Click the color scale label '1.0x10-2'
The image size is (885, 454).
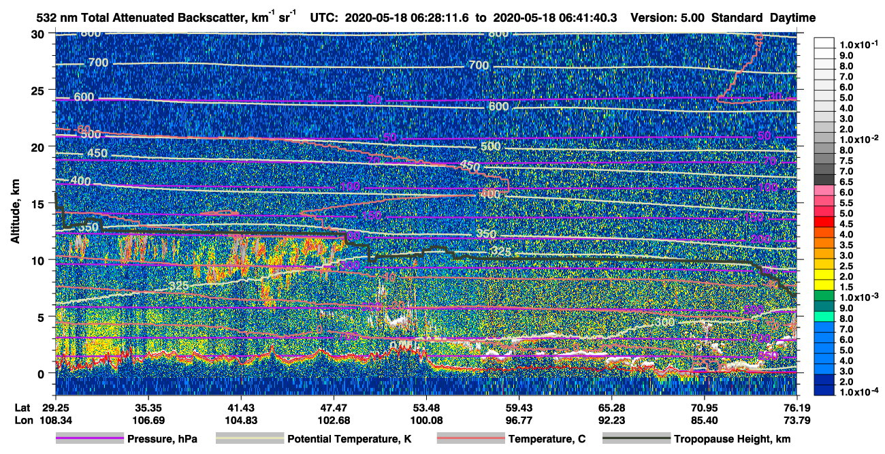tap(860, 139)
